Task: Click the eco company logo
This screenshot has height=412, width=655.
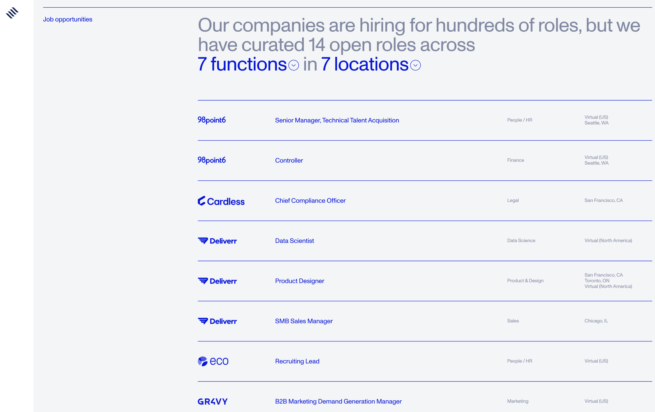Action: click(213, 361)
